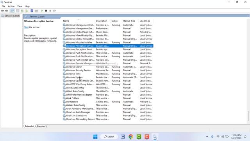Open the Action menu
Viewport: 250px width, 141px height.
tap(11, 6)
